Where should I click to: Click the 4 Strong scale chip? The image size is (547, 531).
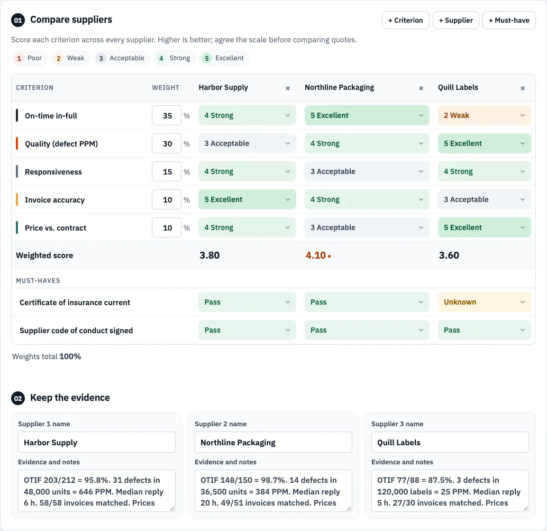[x=175, y=58]
